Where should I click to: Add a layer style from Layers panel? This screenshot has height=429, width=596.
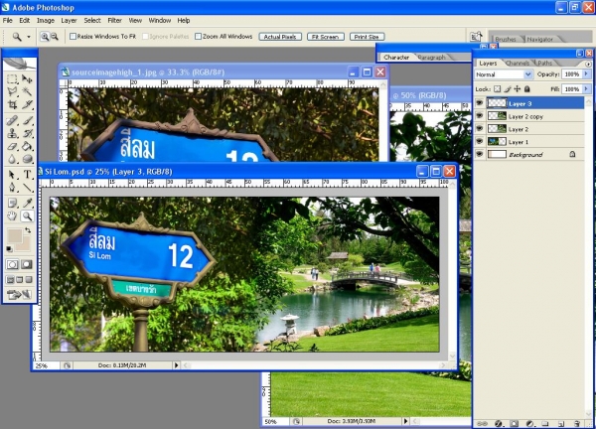pos(499,423)
